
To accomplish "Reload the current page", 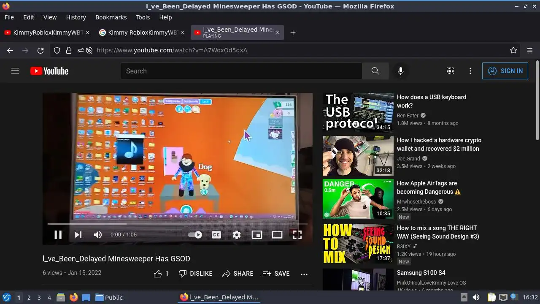I will pos(40,50).
